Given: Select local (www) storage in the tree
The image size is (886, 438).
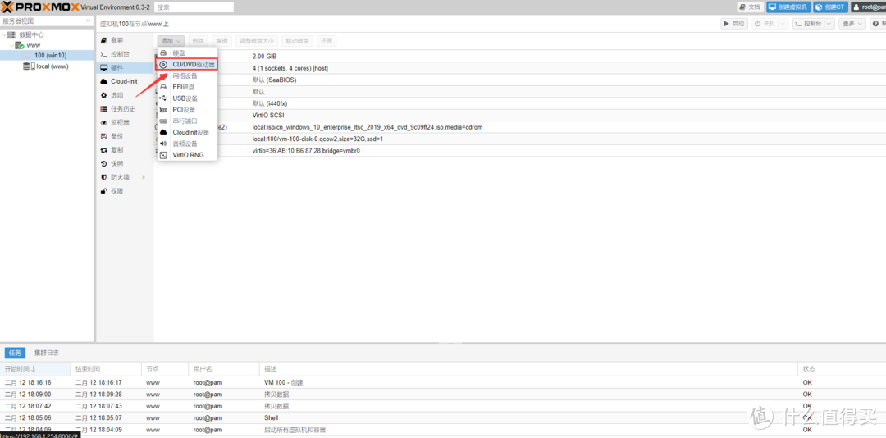Looking at the screenshot, I should pyautogui.click(x=51, y=66).
